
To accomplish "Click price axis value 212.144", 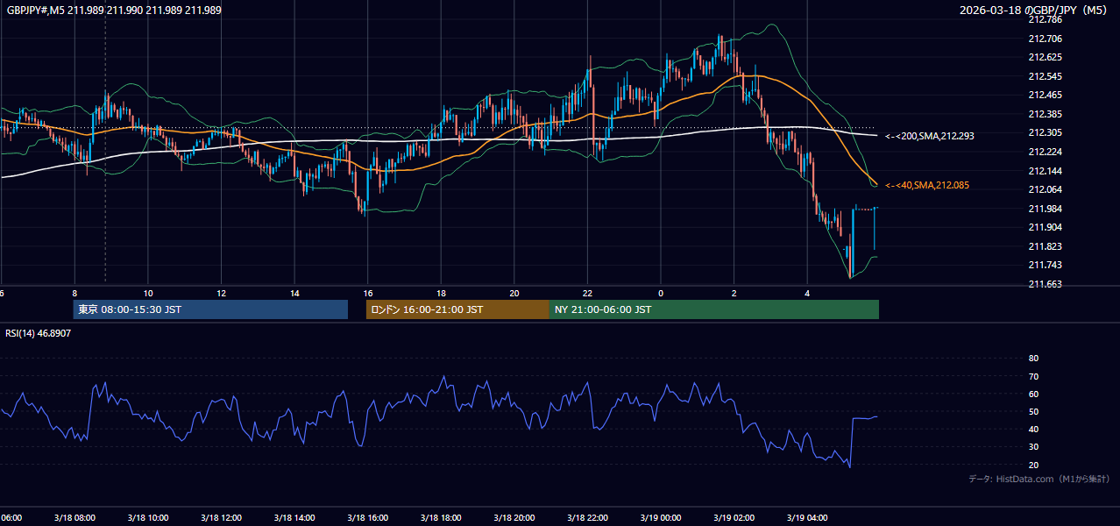I will 1045,171.
